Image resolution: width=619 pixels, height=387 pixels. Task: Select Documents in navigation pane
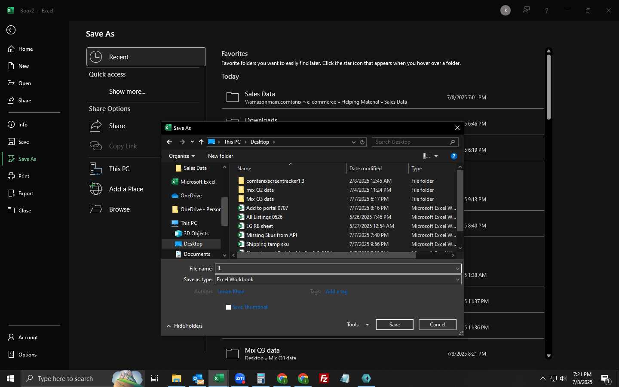(197, 254)
